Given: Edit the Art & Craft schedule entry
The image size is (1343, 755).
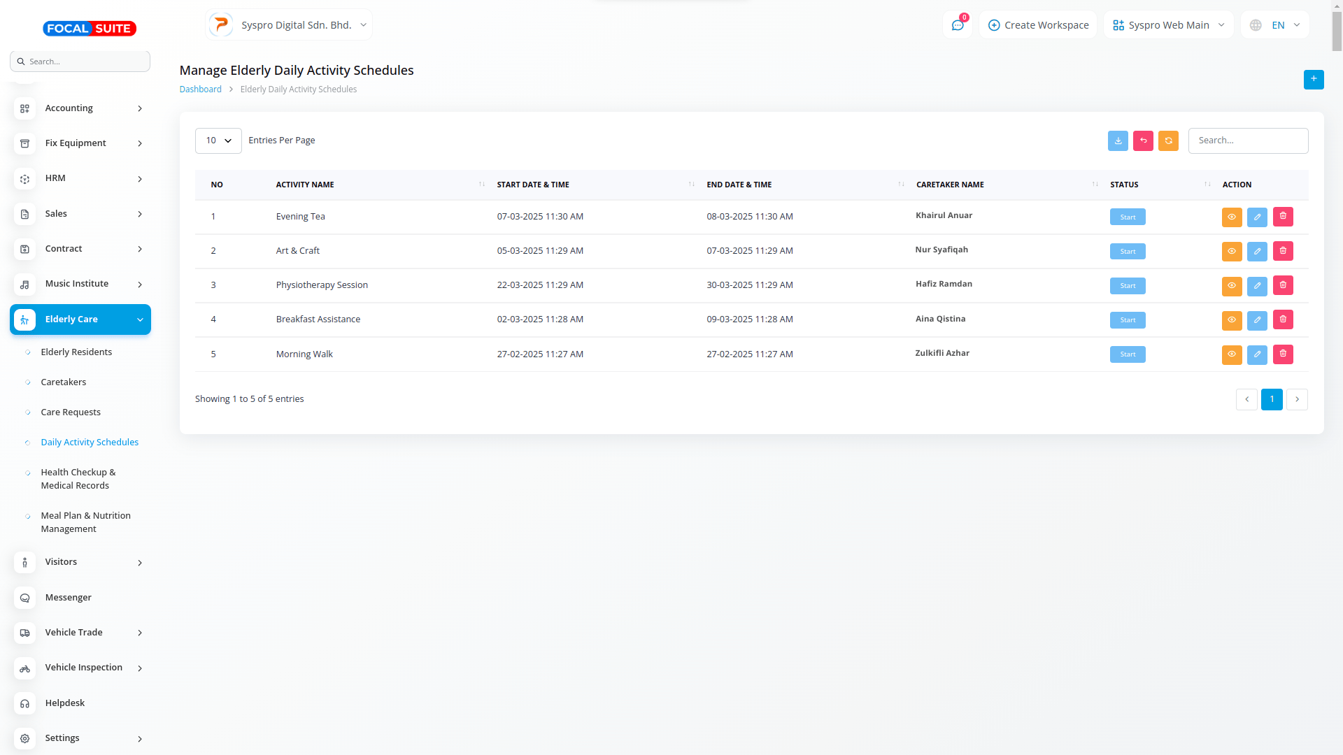Looking at the screenshot, I should click(1257, 251).
